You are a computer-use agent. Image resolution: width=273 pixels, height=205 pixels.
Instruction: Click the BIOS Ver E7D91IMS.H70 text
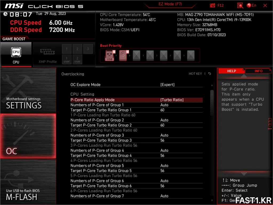click(x=199, y=30)
